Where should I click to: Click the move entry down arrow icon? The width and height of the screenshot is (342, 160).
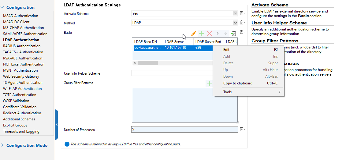pyautogui.click(x=225, y=34)
